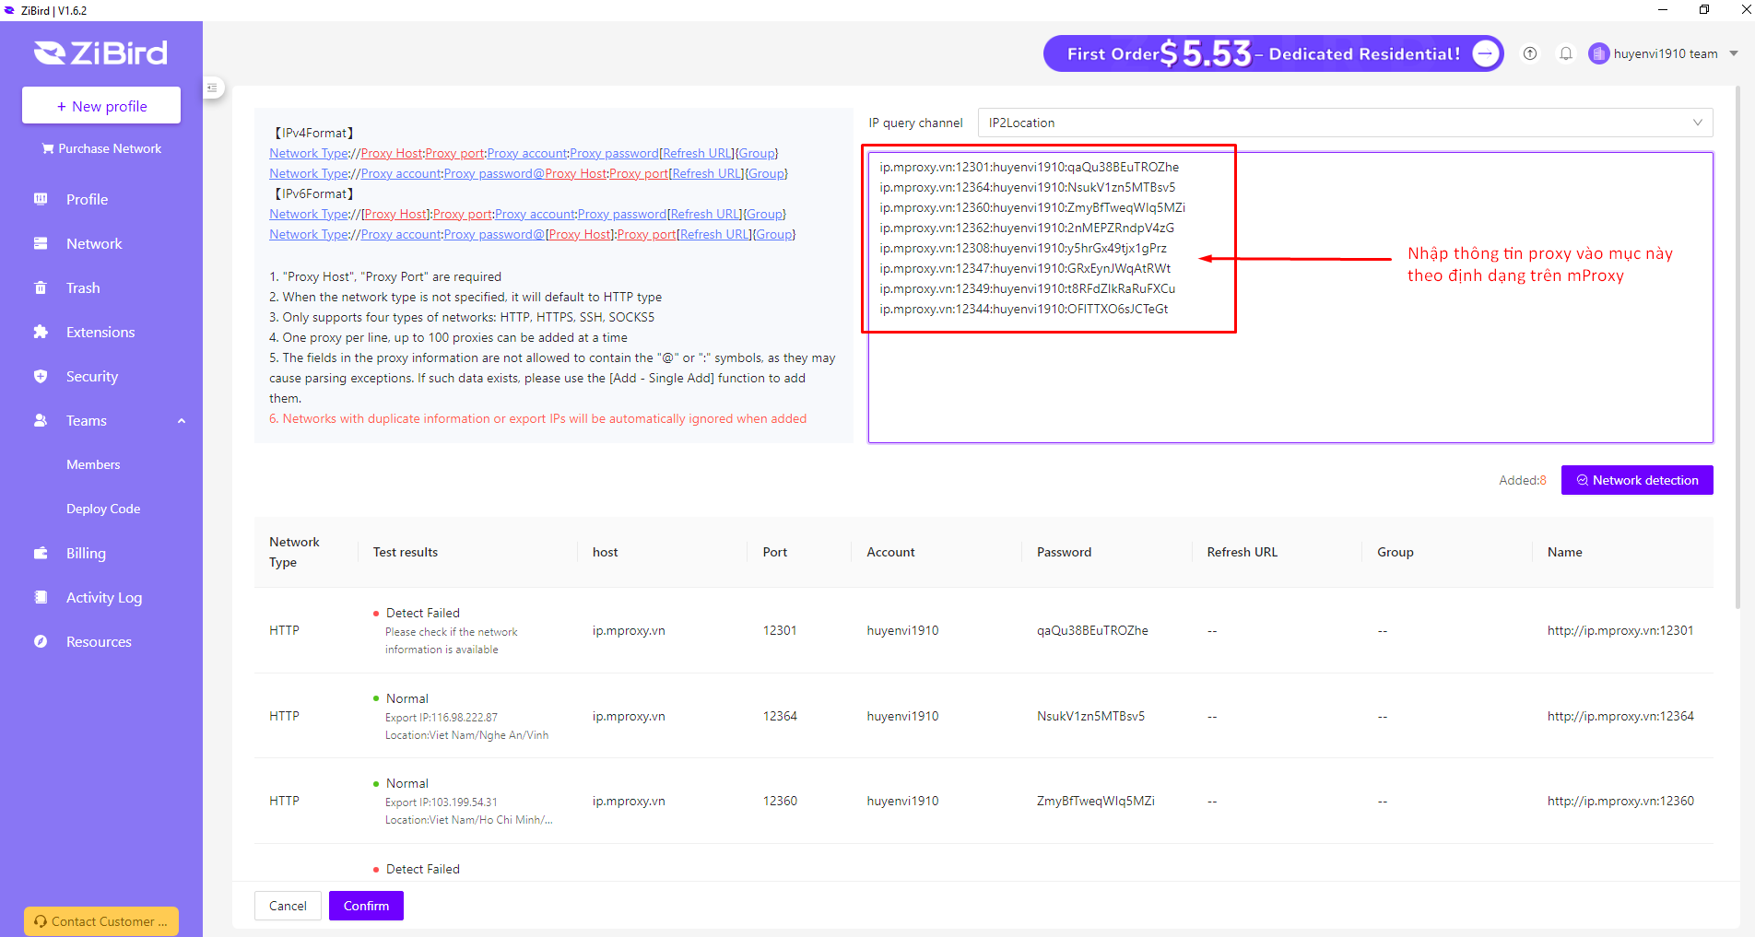The width and height of the screenshot is (1755, 937).
Task: Click the Name column header
Action: coord(1564,552)
